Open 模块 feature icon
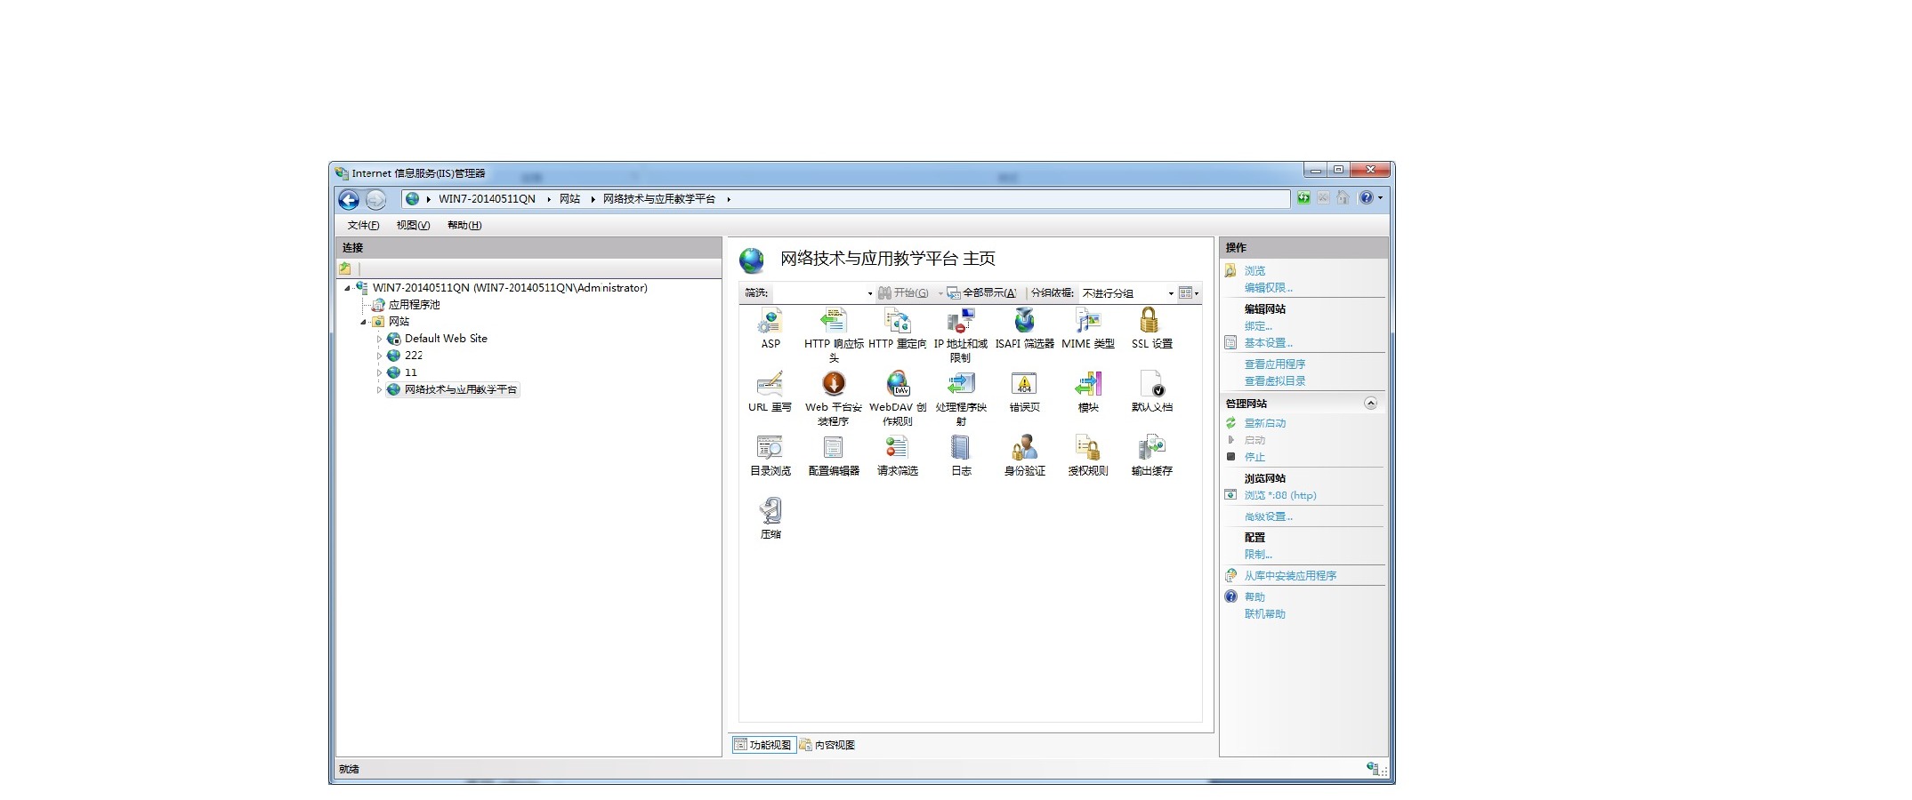1912x800 pixels. coord(1088,392)
